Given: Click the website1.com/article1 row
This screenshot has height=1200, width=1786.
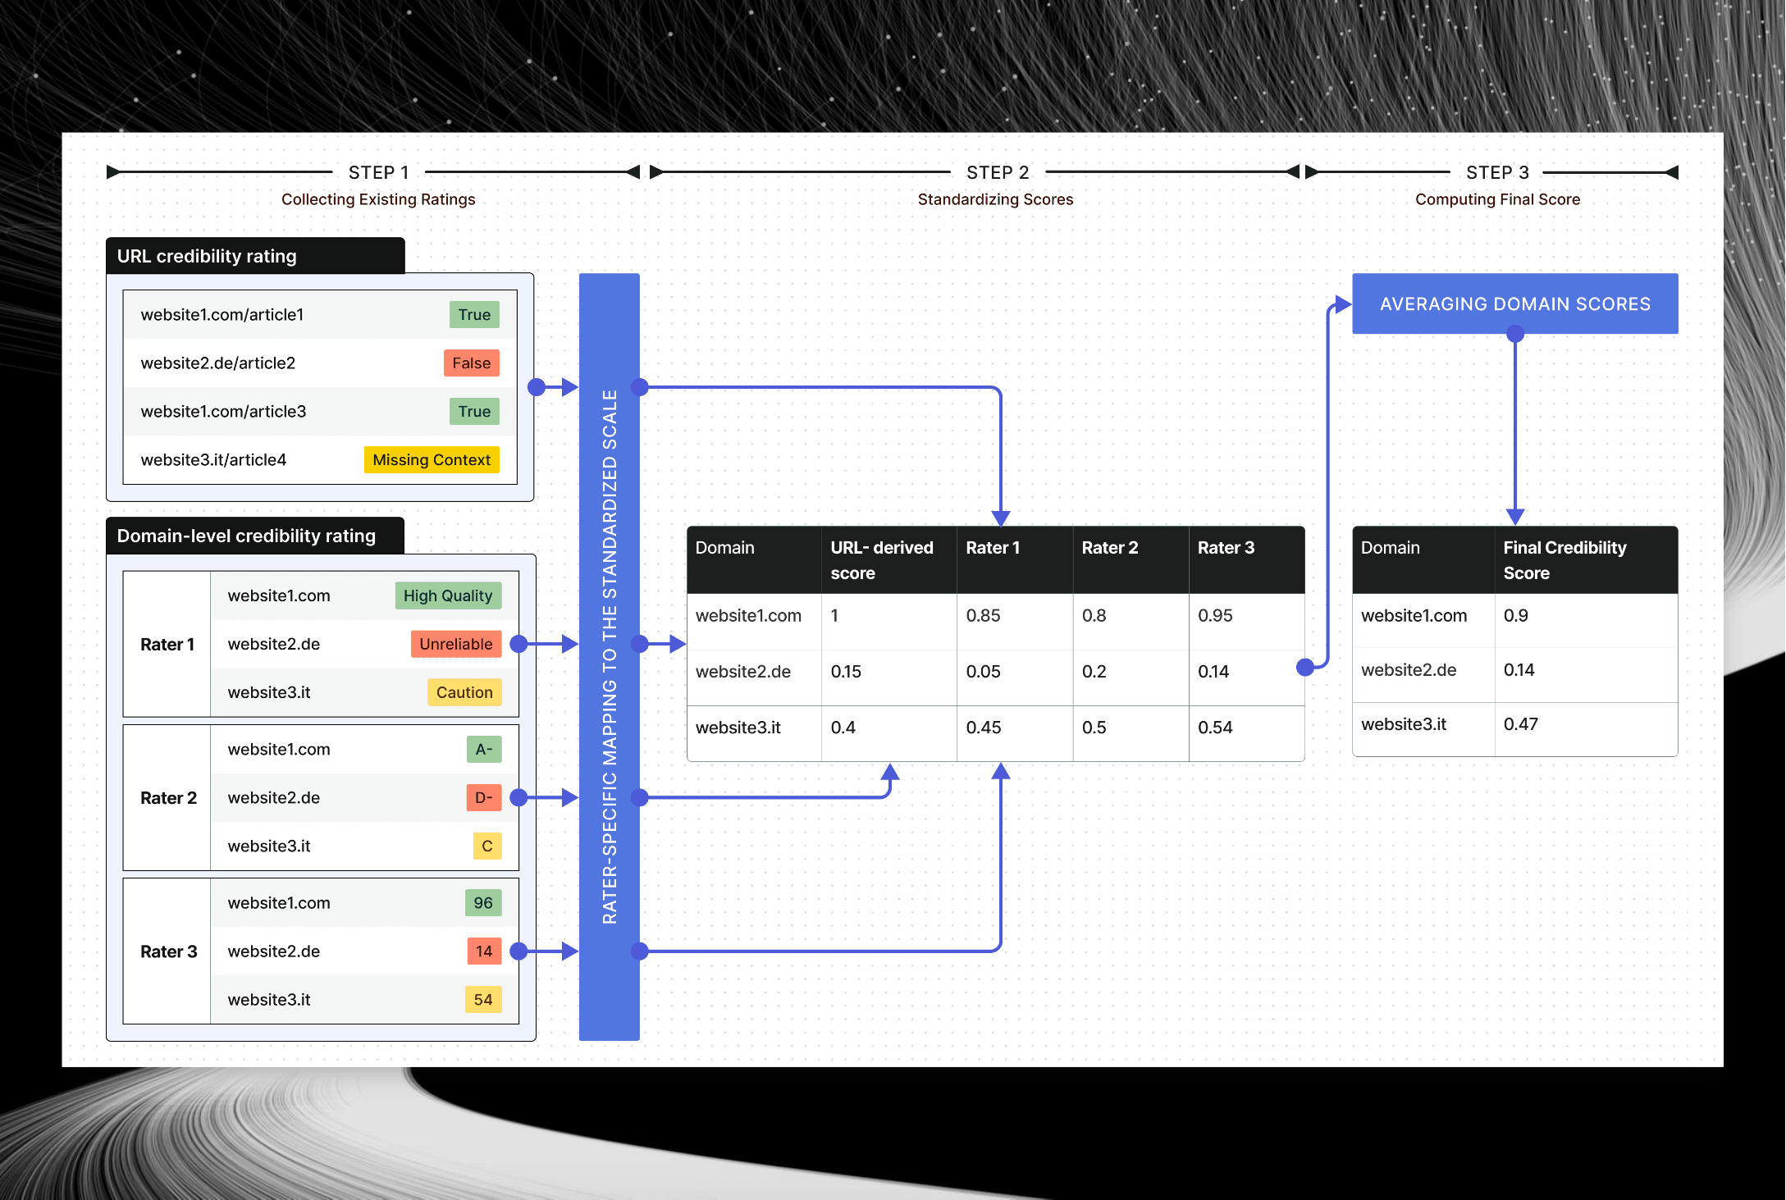Looking at the screenshot, I should (x=320, y=314).
